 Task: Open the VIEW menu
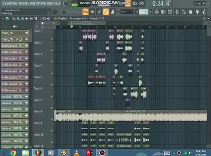(x=33, y=3)
